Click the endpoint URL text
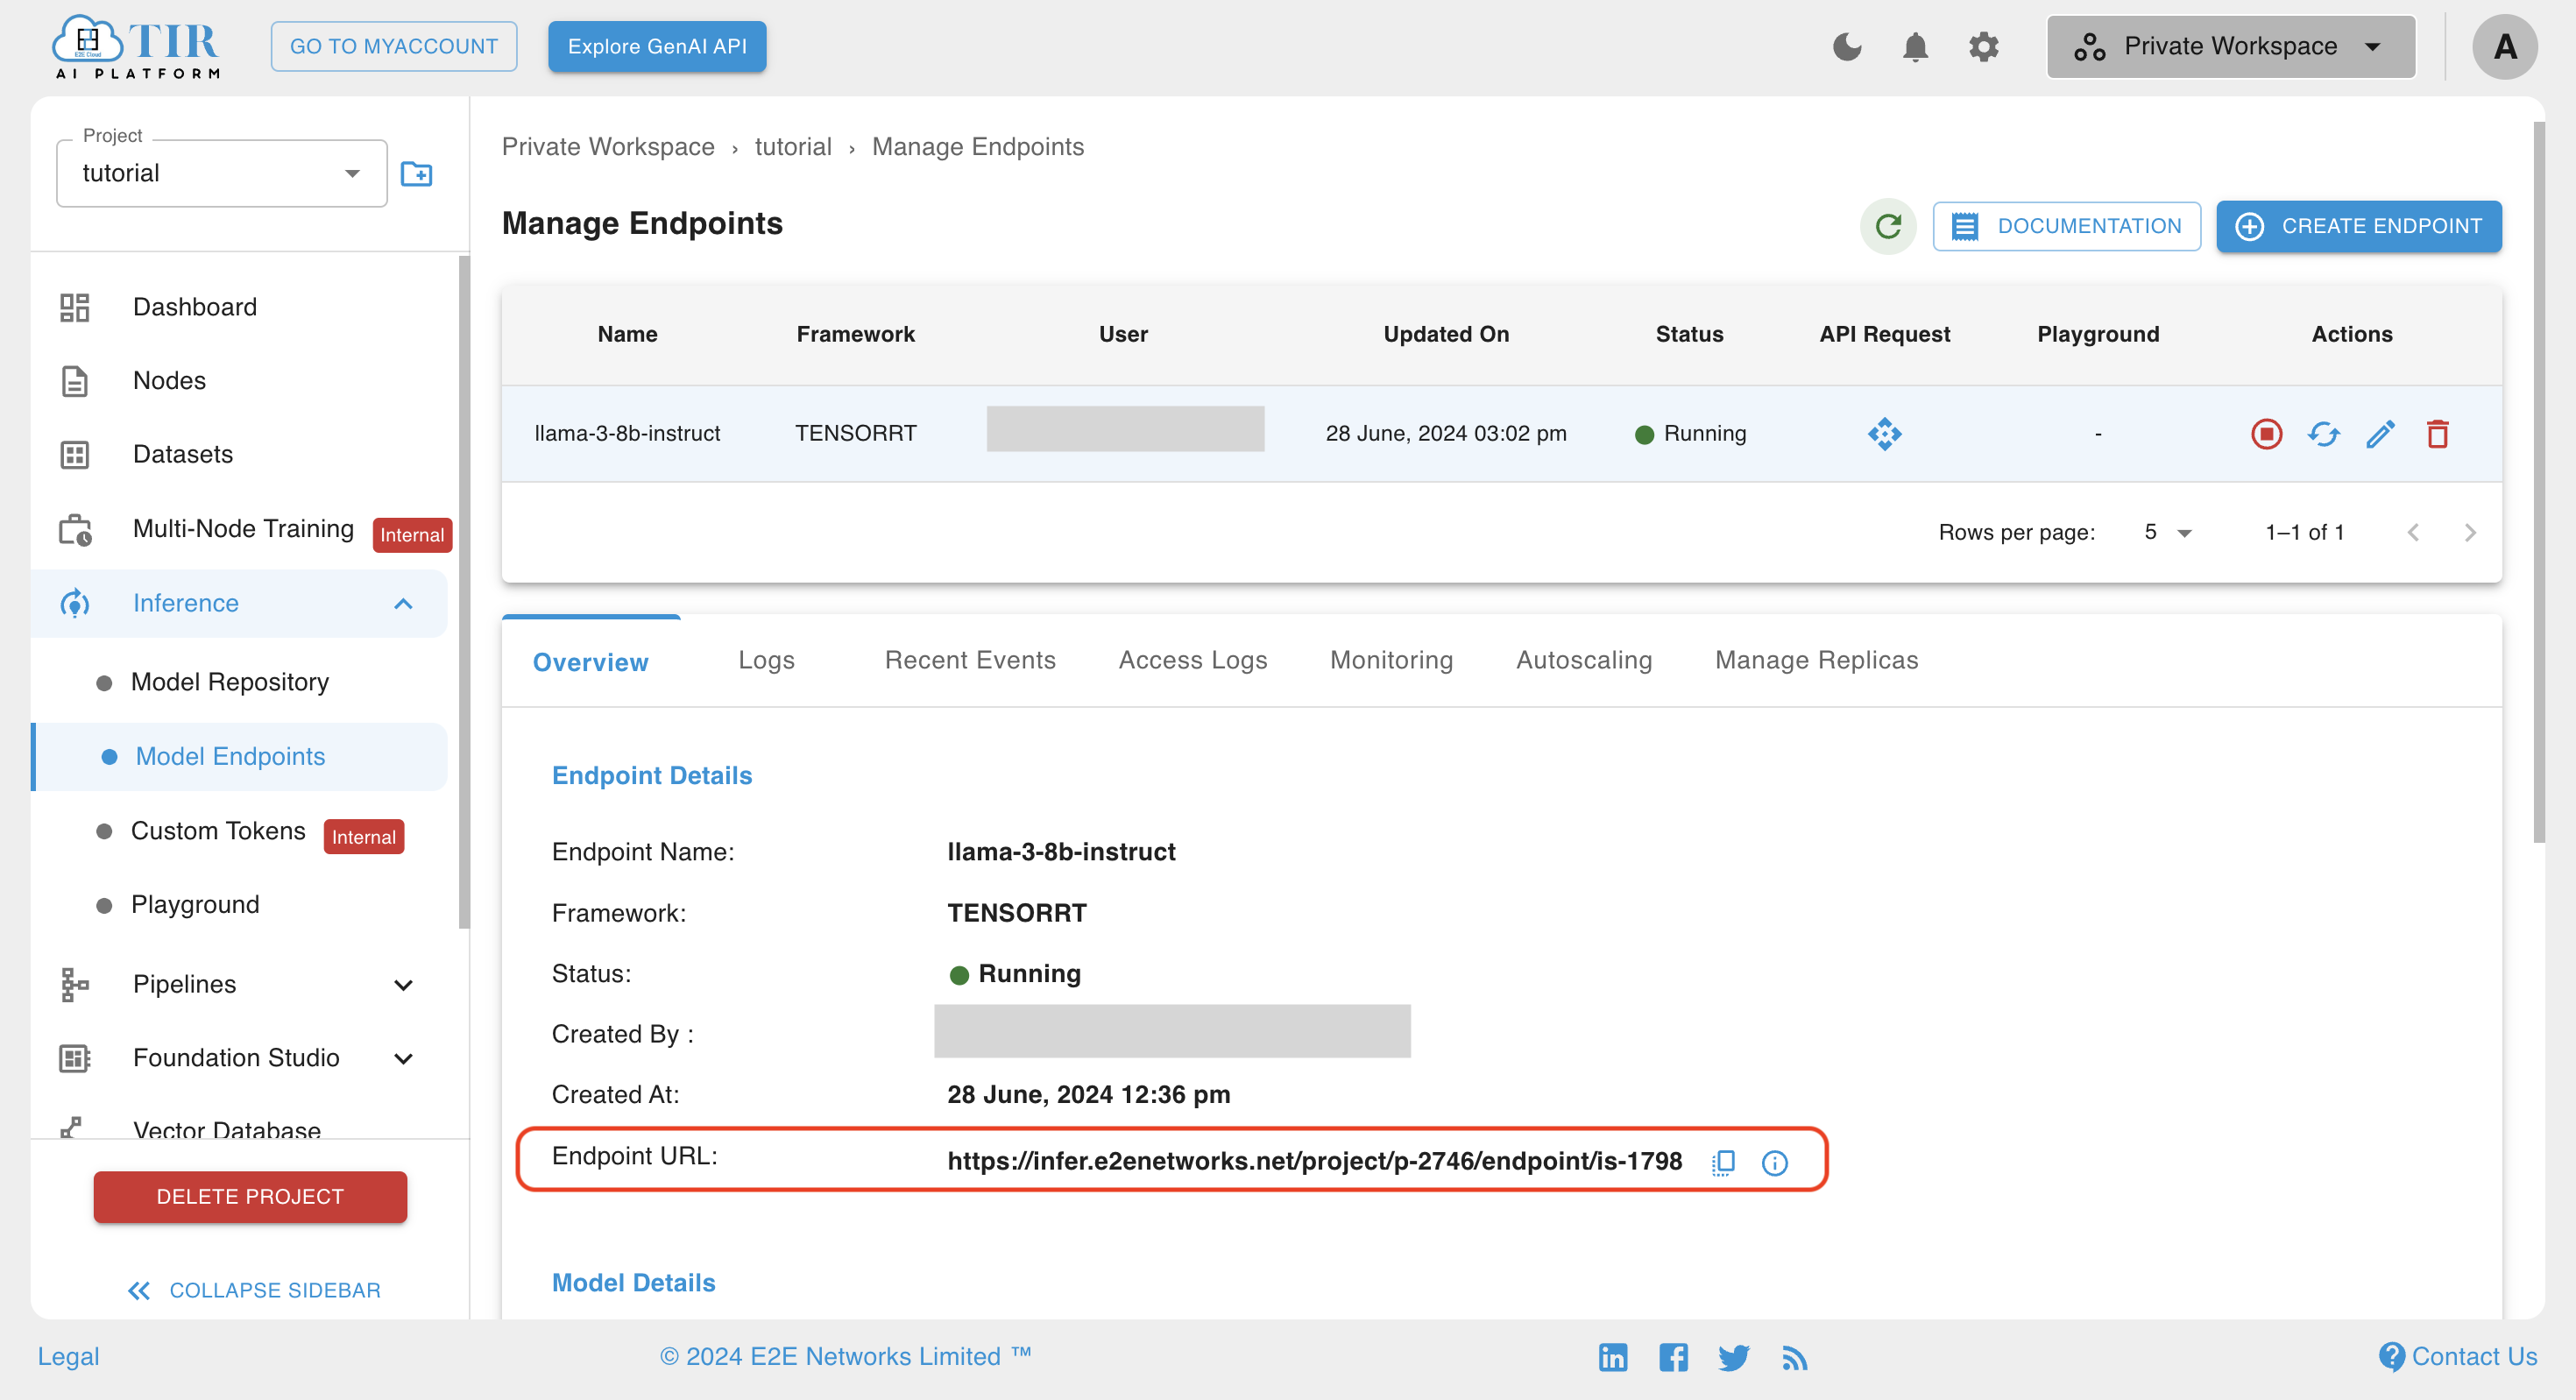 point(1314,1161)
